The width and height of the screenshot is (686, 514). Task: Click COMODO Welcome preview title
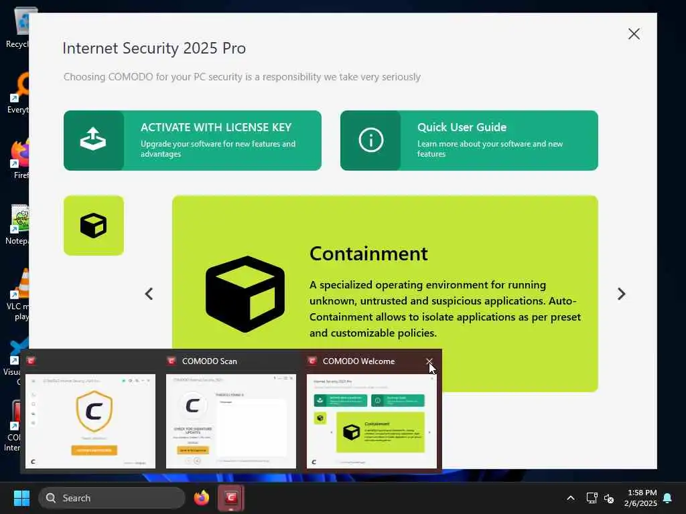point(359,361)
